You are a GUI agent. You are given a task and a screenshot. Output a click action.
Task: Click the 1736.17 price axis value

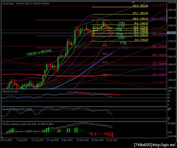[x=172, y=41]
